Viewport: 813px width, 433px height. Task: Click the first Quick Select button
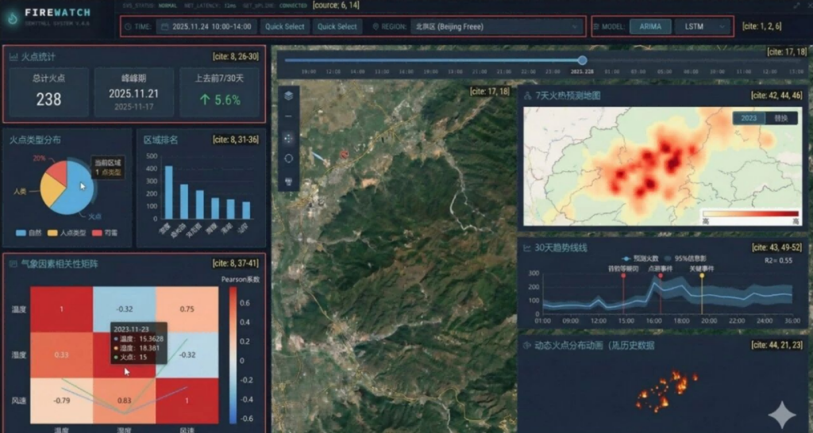(284, 26)
